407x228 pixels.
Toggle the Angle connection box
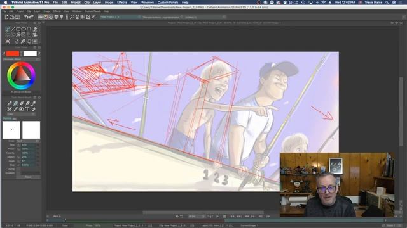(18, 161)
